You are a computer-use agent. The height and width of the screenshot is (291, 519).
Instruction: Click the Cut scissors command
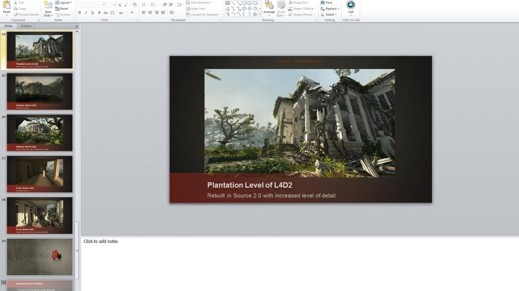click(x=19, y=3)
